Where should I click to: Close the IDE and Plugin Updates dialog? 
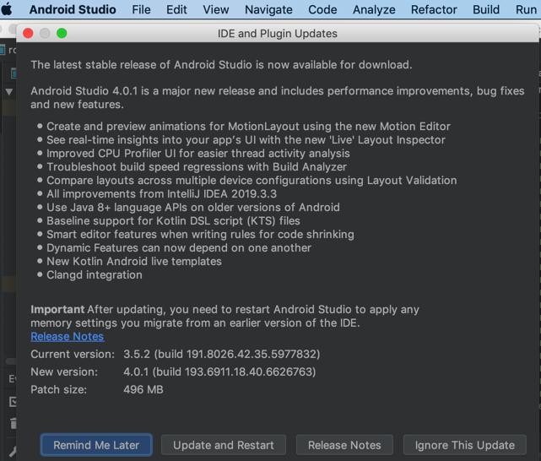28,34
